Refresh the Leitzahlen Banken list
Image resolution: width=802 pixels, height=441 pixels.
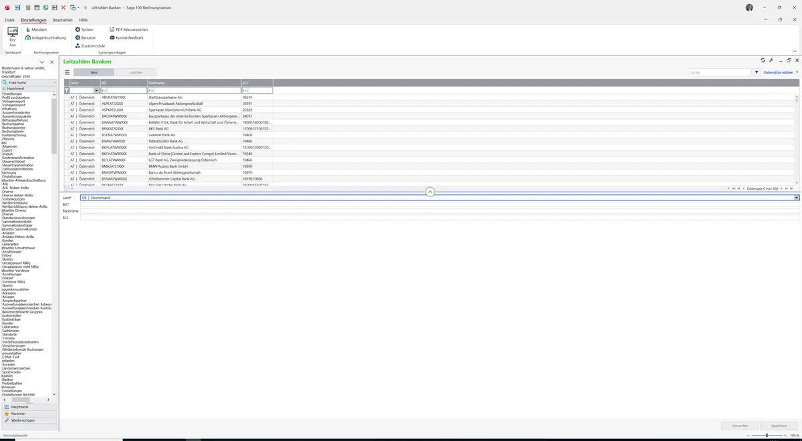click(x=763, y=60)
